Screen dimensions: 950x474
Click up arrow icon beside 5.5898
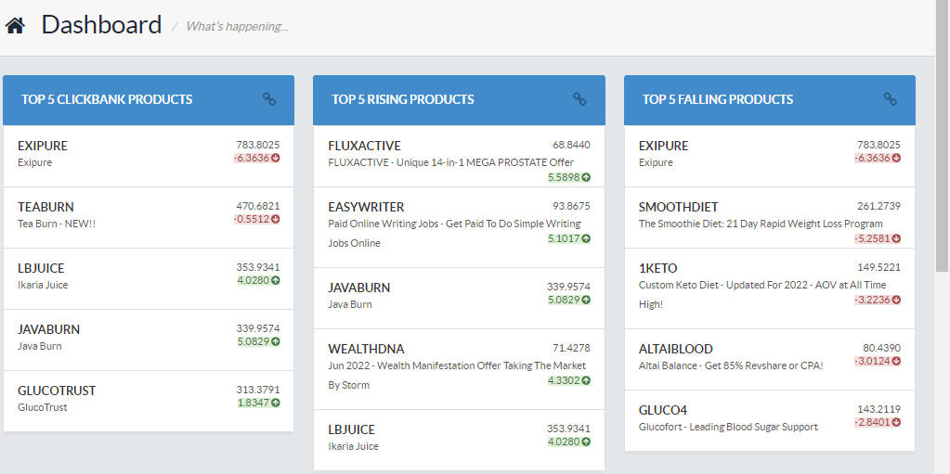click(586, 177)
